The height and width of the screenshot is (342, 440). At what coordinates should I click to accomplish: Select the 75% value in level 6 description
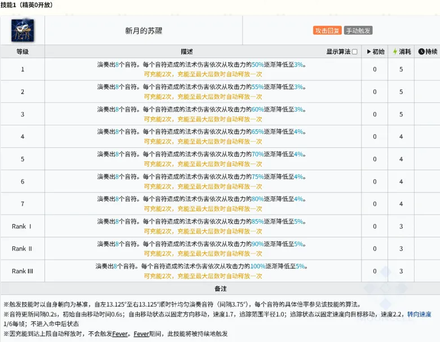[x=258, y=177]
